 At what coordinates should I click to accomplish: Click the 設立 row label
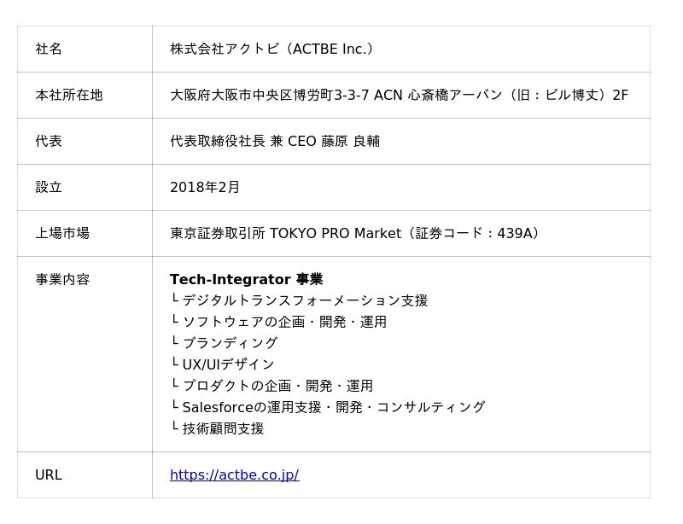pyautogui.click(x=49, y=188)
